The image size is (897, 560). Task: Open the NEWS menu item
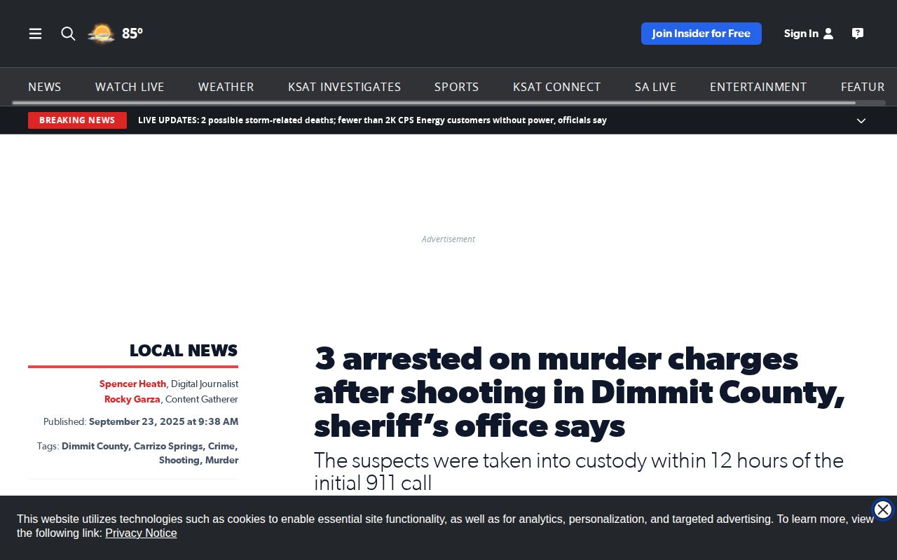(x=45, y=87)
